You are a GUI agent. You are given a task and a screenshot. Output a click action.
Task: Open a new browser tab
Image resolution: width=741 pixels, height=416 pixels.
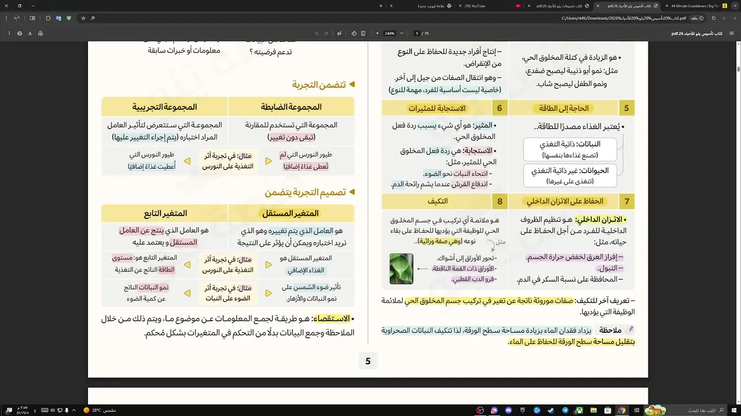(x=380, y=6)
